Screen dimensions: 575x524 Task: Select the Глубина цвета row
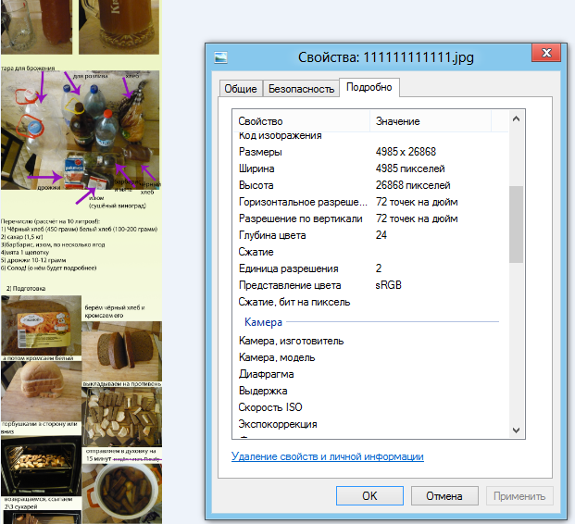370,235
